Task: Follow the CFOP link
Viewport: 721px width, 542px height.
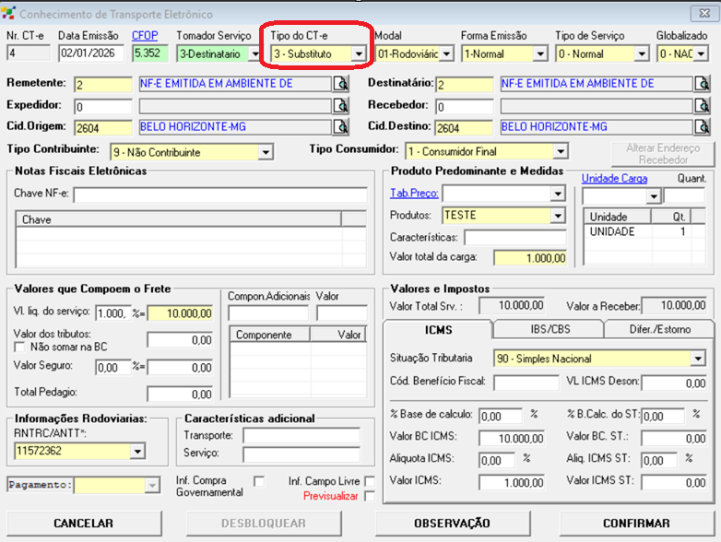Action: [x=145, y=35]
